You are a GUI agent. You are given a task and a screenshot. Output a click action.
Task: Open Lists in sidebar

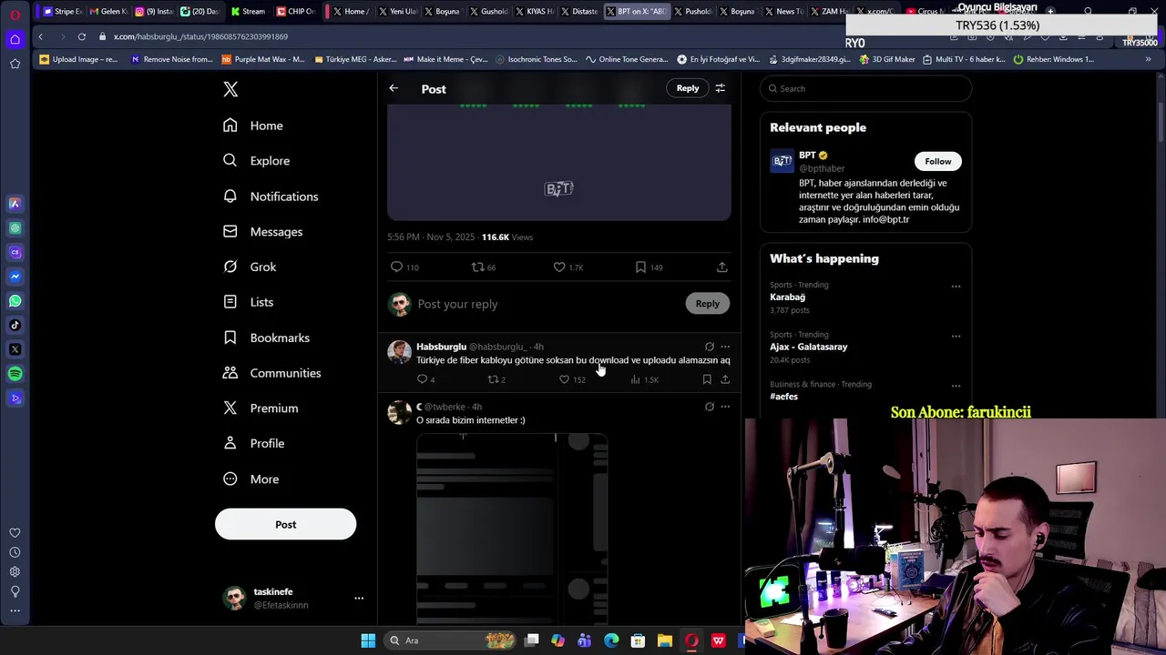tap(249, 302)
